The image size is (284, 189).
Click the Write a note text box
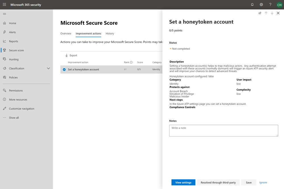(223, 131)
